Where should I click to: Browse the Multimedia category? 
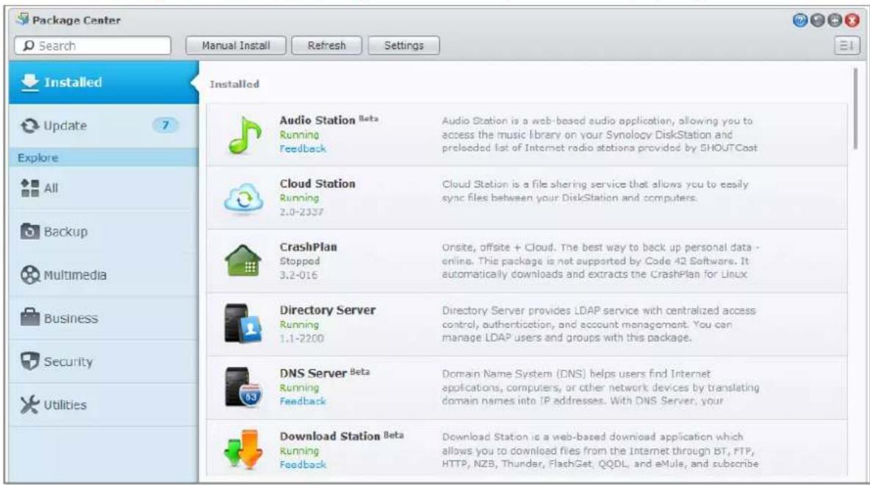click(x=103, y=275)
